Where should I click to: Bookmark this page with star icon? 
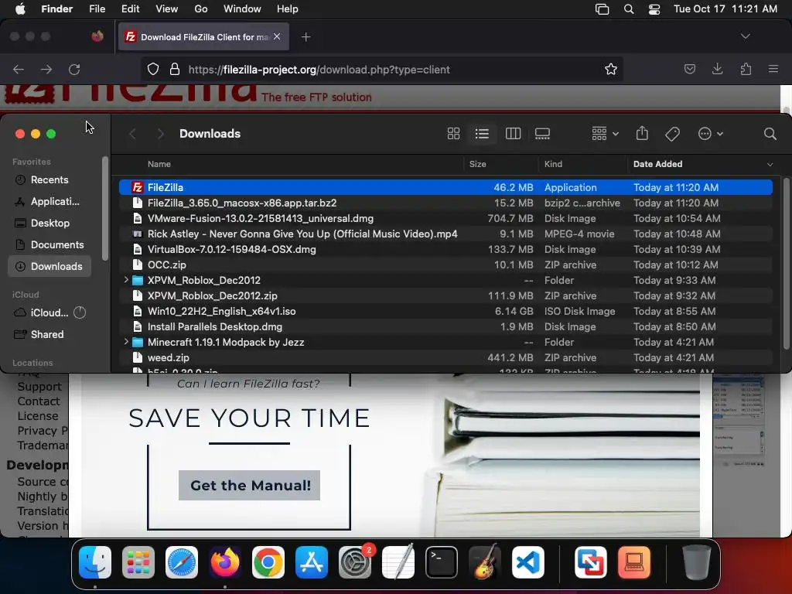click(x=611, y=69)
